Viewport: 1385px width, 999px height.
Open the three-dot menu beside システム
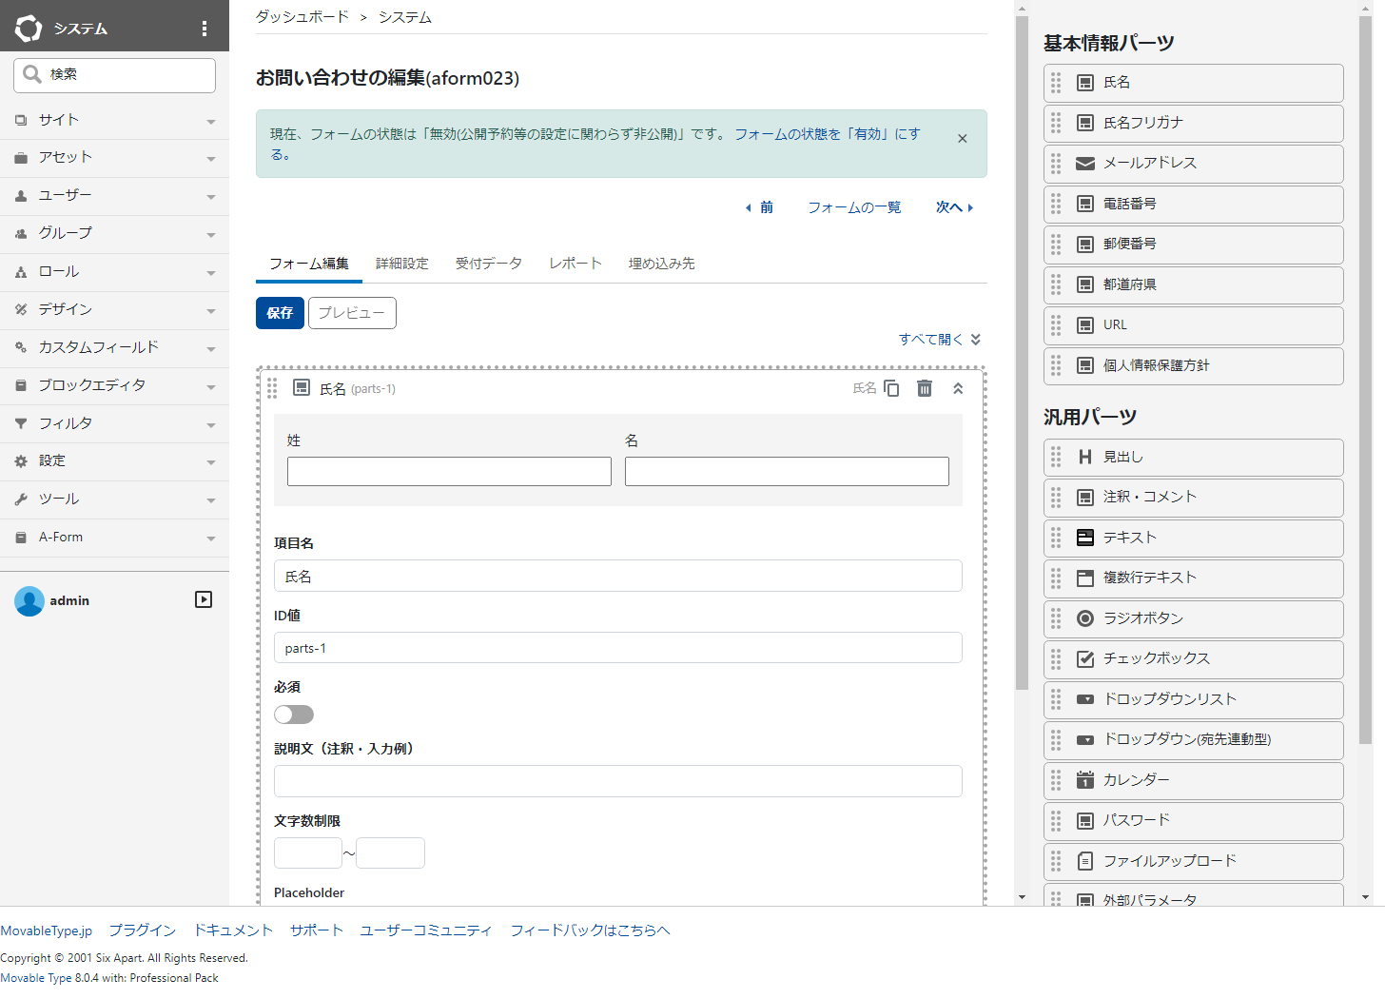[x=205, y=28]
